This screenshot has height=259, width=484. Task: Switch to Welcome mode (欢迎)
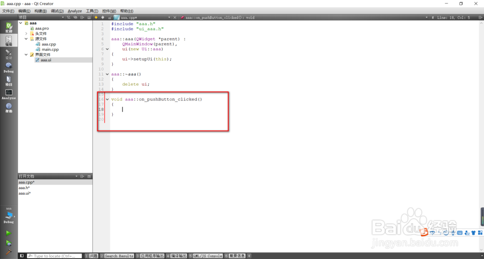(9, 28)
